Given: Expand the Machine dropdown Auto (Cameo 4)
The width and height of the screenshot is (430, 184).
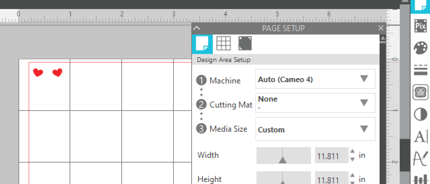Looking at the screenshot, I should click(x=315, y=79).
